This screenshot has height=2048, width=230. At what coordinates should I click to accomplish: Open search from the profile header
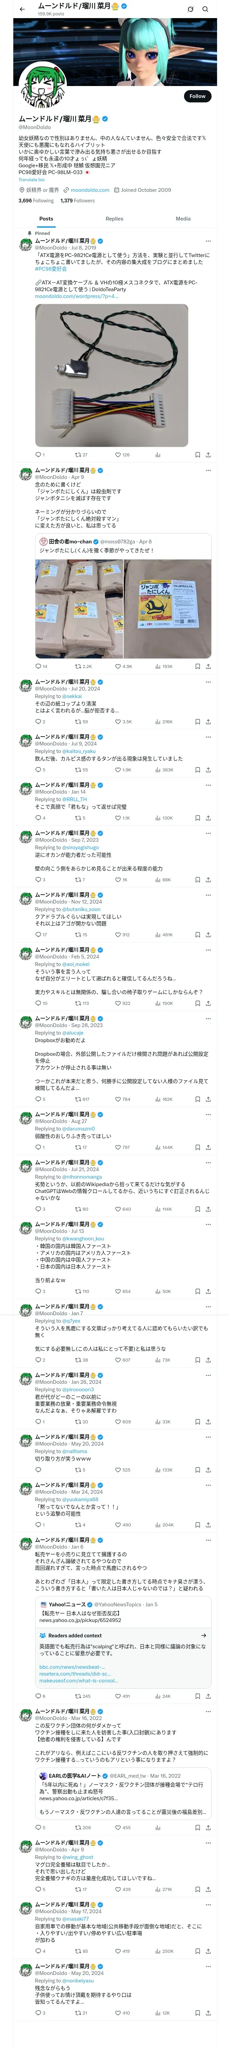[205, 10]
